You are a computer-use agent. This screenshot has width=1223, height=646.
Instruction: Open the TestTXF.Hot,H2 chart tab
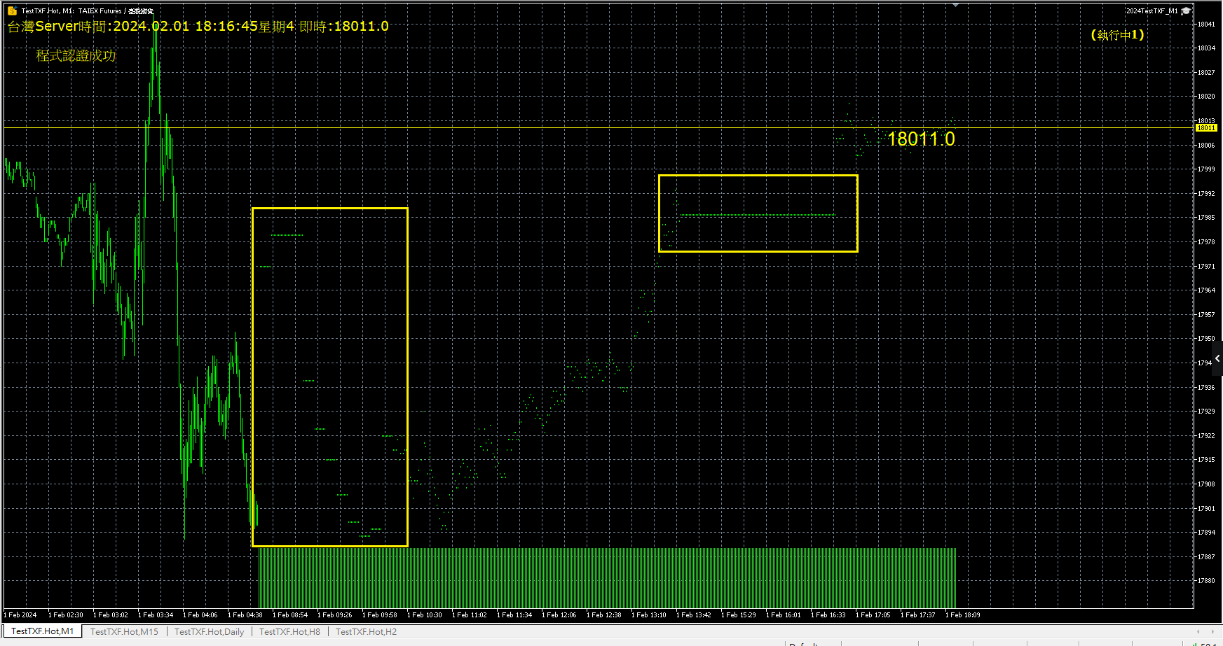pyautogui.click(x=366, y=631)
